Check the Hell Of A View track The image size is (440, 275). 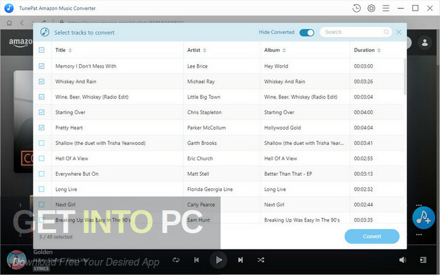(x=41, y=158)
